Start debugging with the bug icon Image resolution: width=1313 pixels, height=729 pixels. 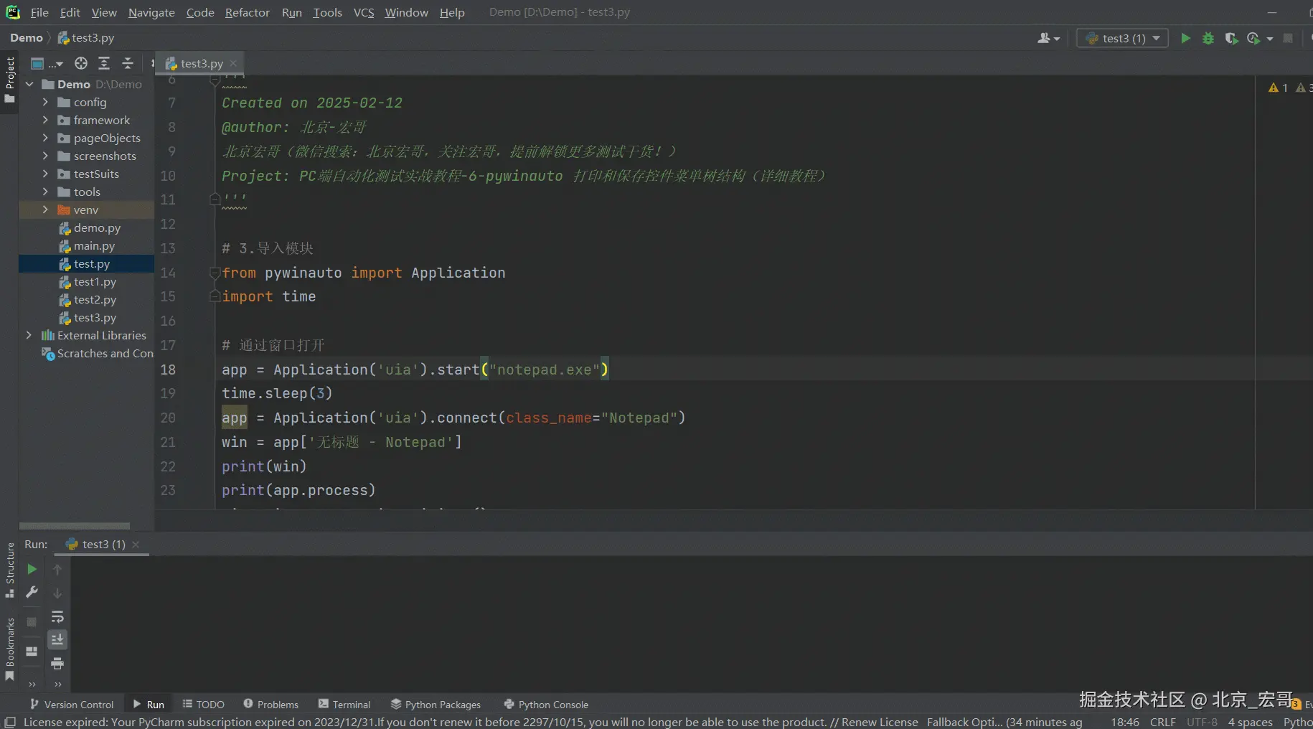[x=1208, y=38]
